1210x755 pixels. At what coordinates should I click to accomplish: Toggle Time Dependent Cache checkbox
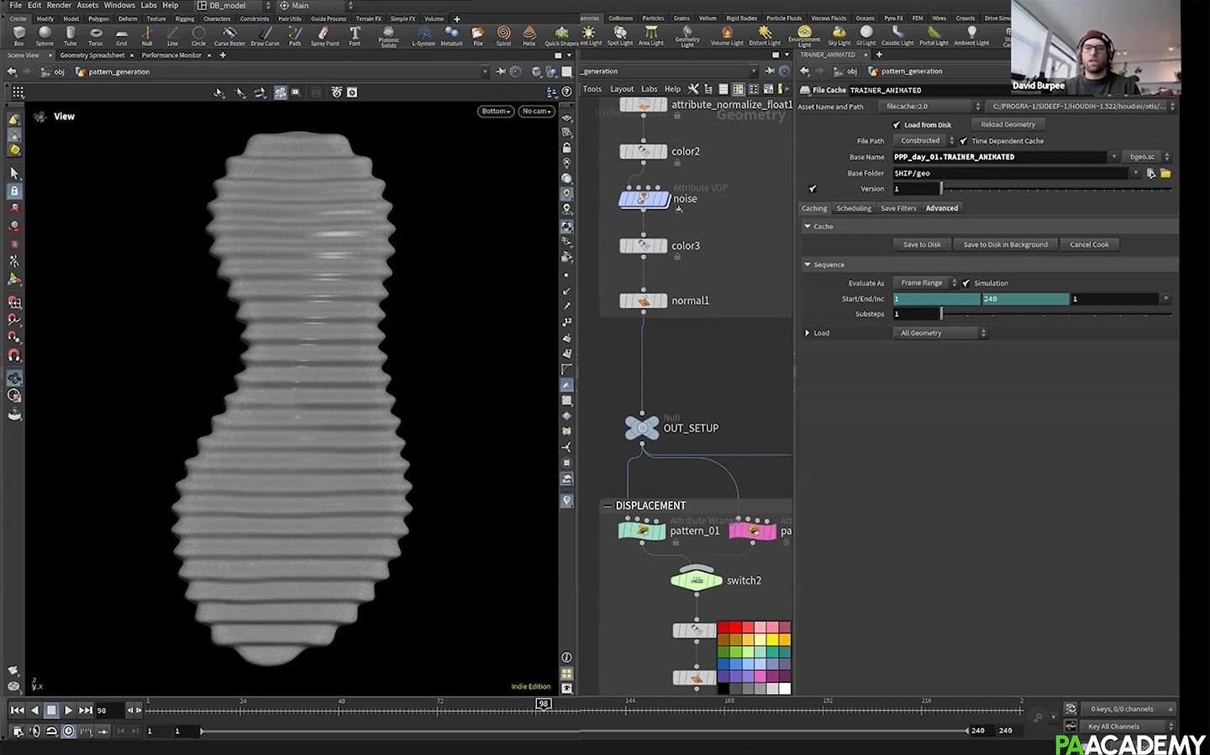point(964,141)
